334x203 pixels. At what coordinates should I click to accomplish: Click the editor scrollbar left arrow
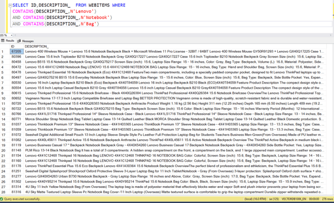[x=15, y=35]
